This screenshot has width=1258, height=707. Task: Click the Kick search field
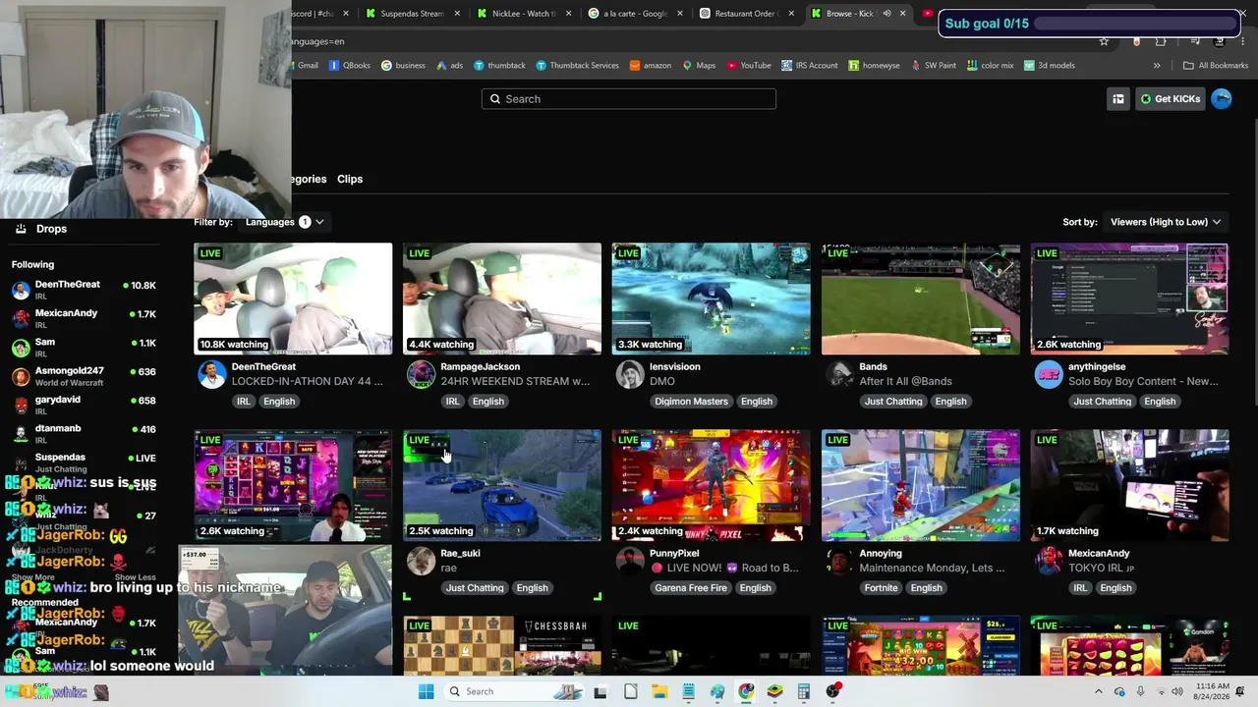[629, 99]
